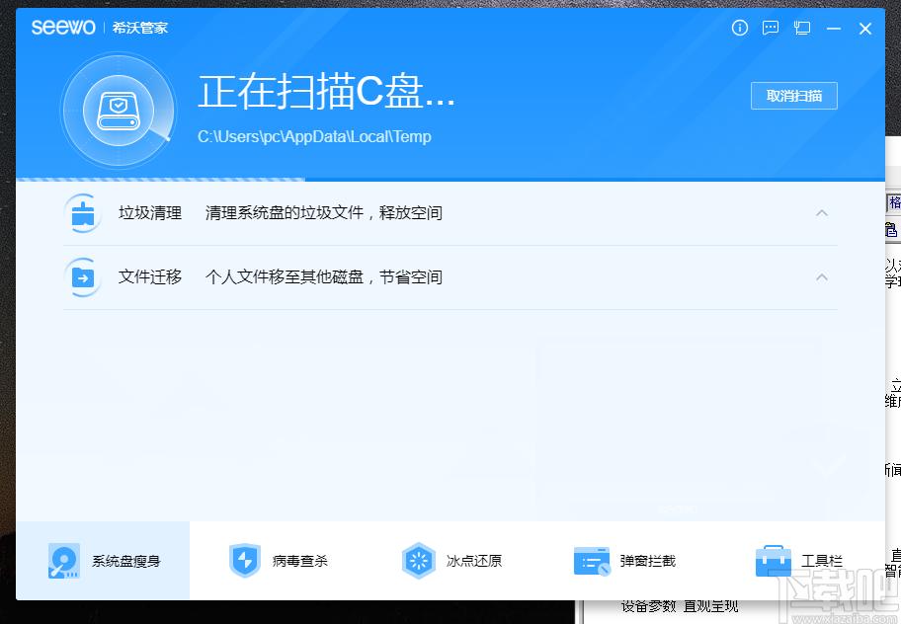Viewport: 901px width, 624px height.
Task: Switch to 系统盘瘦身 tab
Action: 103,561
